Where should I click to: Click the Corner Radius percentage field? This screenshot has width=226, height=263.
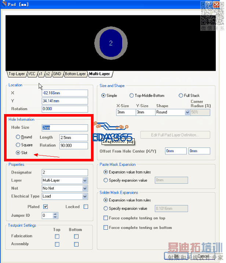point(200,112)
